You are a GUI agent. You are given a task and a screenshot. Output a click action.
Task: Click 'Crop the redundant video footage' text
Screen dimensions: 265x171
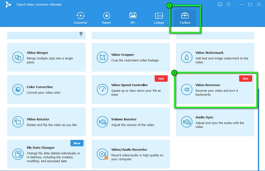[135, 60]
